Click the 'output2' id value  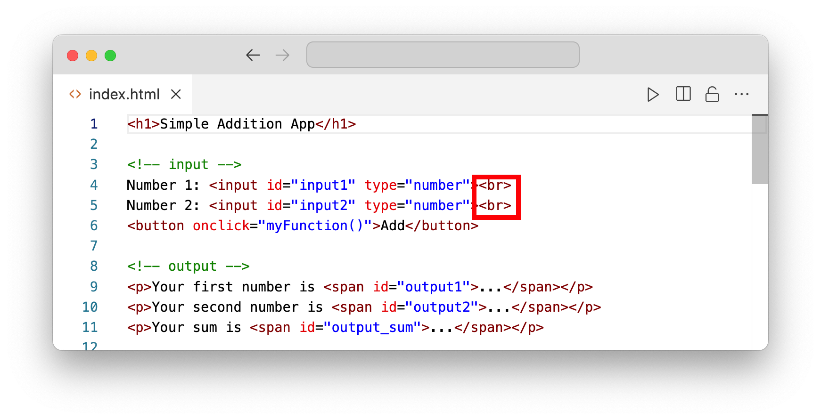point(442,307)
